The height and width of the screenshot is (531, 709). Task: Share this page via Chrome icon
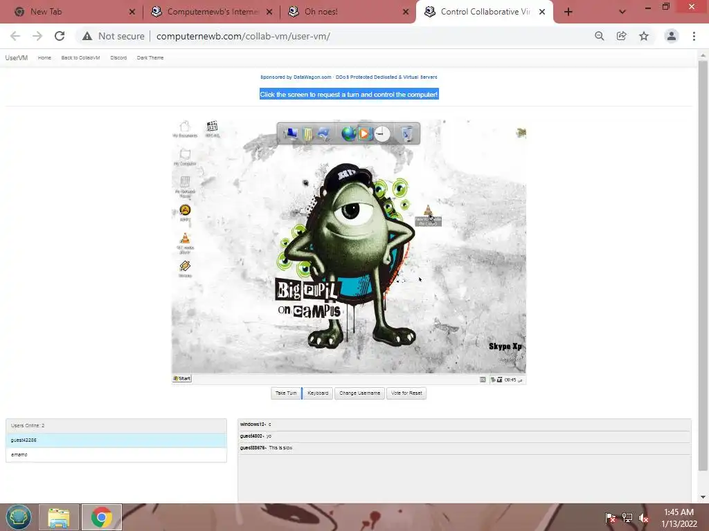coord(622,36)
